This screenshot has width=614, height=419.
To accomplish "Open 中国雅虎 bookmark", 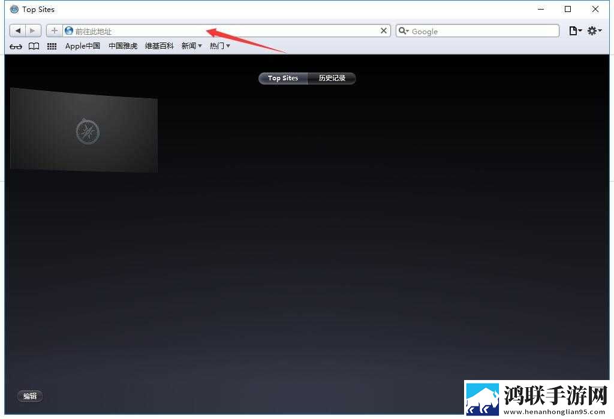I will pos(123,46).
